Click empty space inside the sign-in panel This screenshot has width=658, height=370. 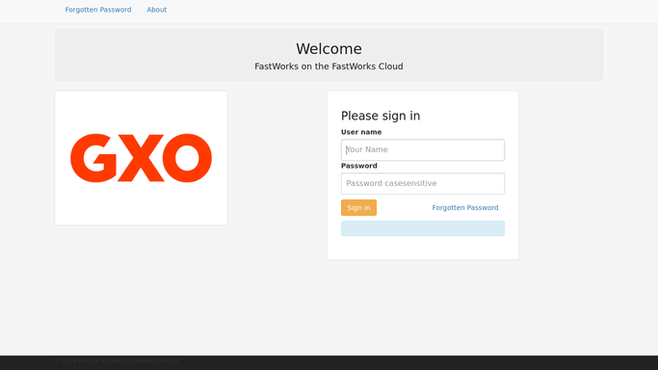[423, 249]
